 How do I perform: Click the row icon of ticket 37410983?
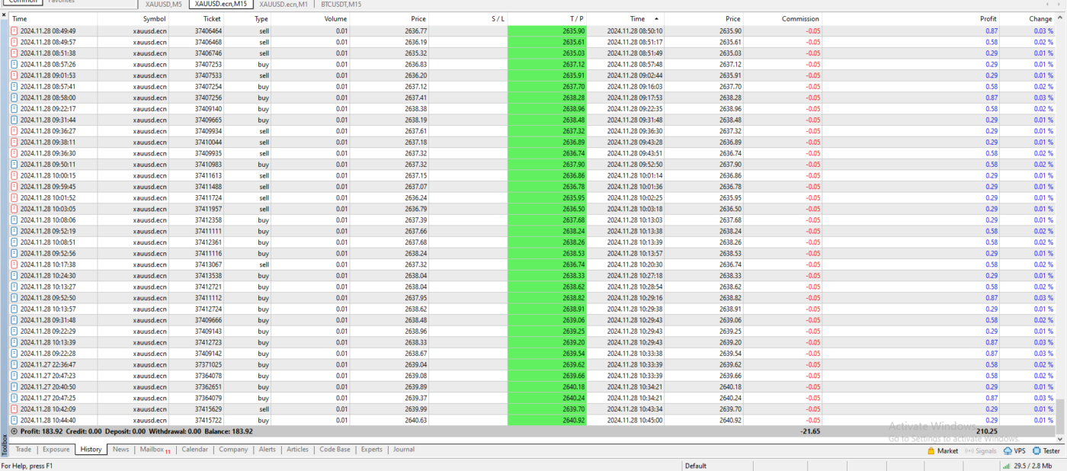point(14,165)
